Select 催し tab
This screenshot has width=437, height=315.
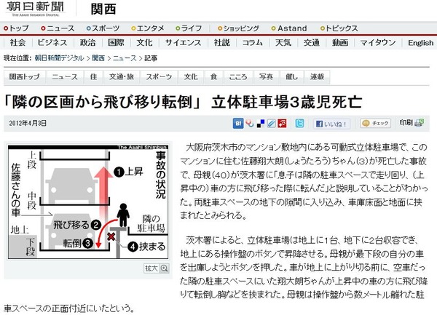291,77
